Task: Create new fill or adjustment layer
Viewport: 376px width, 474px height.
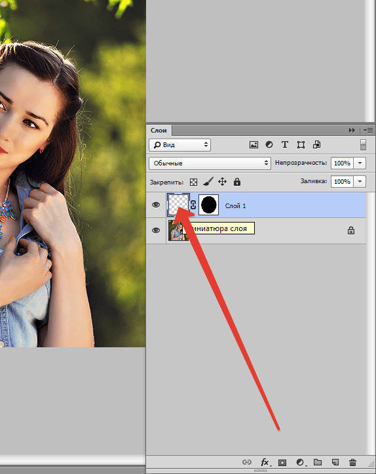Action: [300, 462]
